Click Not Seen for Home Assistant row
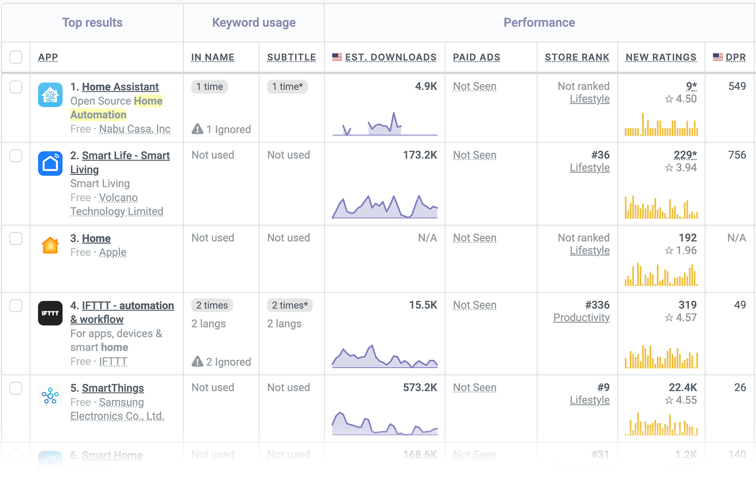The image size is (756, 481). [x=474, y=86]
